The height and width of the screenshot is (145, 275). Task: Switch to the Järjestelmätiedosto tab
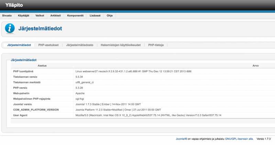(x=80, y=45)
